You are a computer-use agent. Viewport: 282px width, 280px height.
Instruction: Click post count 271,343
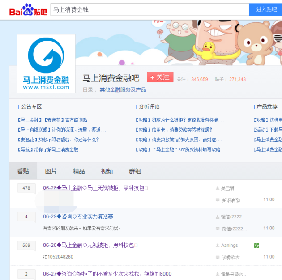click(x=237, y=79)
